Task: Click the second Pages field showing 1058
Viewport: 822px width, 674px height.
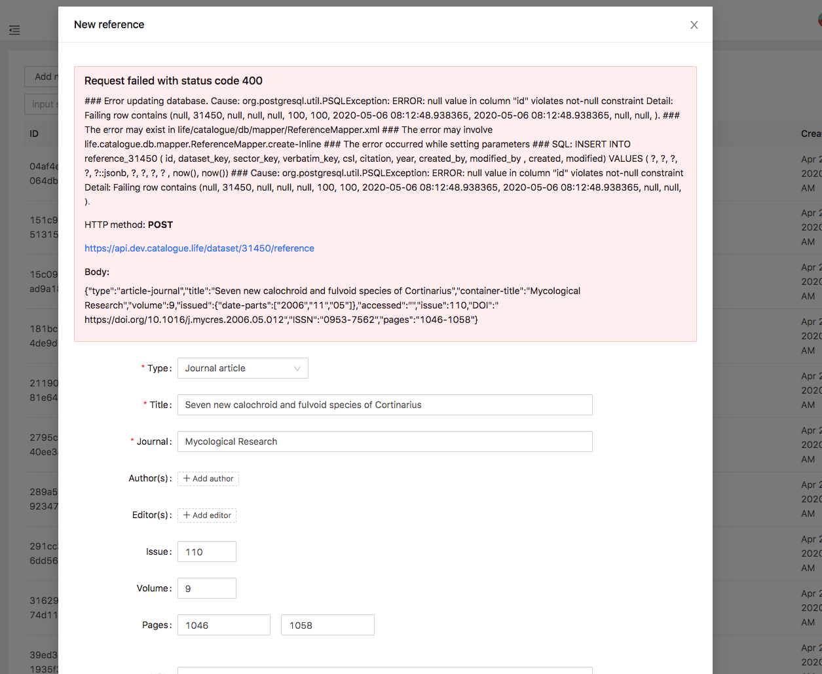Action: point(327,625)
